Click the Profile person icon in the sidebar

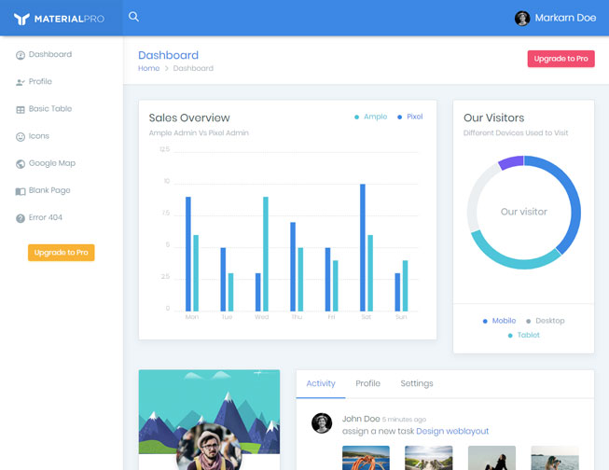pos(21,82)
